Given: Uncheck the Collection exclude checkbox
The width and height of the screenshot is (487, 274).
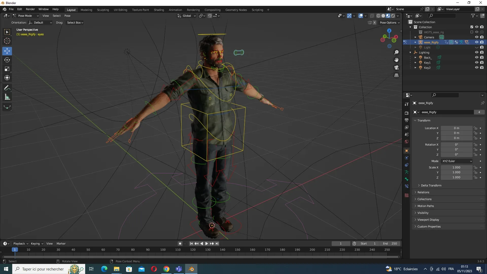Looking at the screenshot, I should (472, 27).
